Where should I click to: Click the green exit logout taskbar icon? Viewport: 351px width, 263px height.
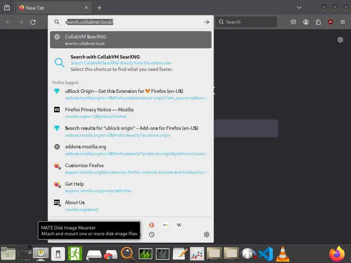tap(75, 253)
